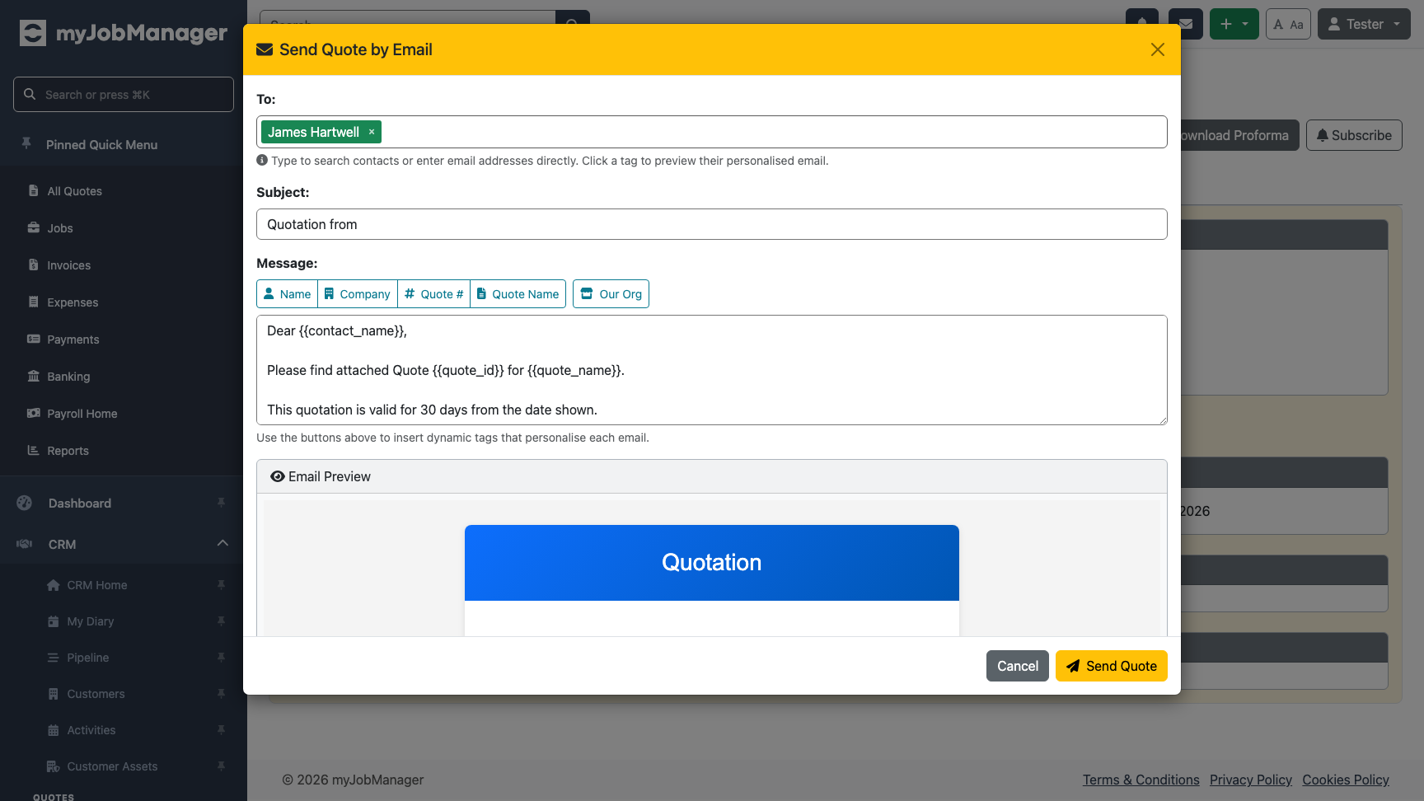This screenshot has width=1424, height=801.
Task: Open the myJobManager logo home
Action: (x=124, y=33)
